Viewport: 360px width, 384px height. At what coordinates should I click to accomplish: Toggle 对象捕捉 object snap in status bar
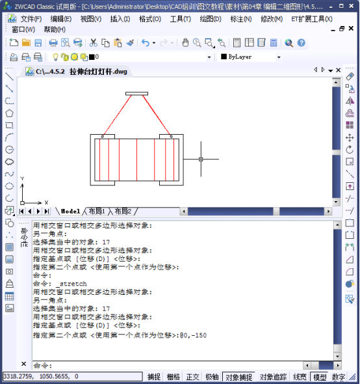coord(239,377)
